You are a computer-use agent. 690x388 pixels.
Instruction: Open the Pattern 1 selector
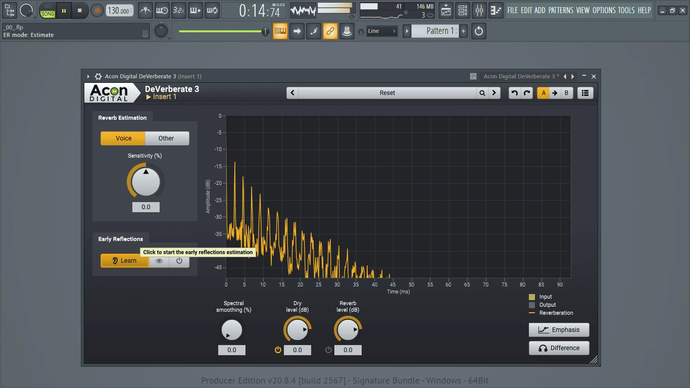[x=435, y=31]
